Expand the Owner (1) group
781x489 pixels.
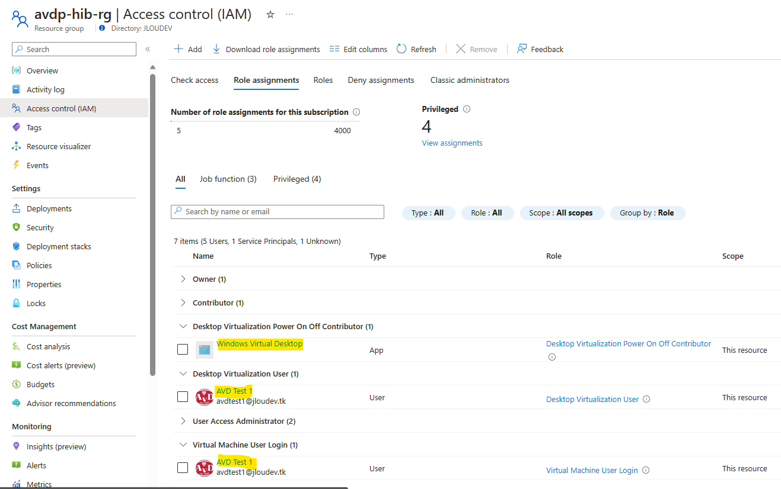183,279
